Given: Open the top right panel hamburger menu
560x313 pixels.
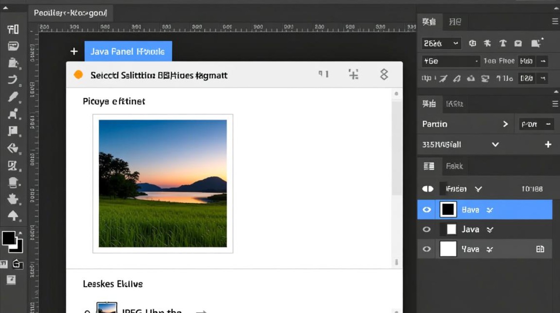Looking at the screenshot, I should click(555, 22).
